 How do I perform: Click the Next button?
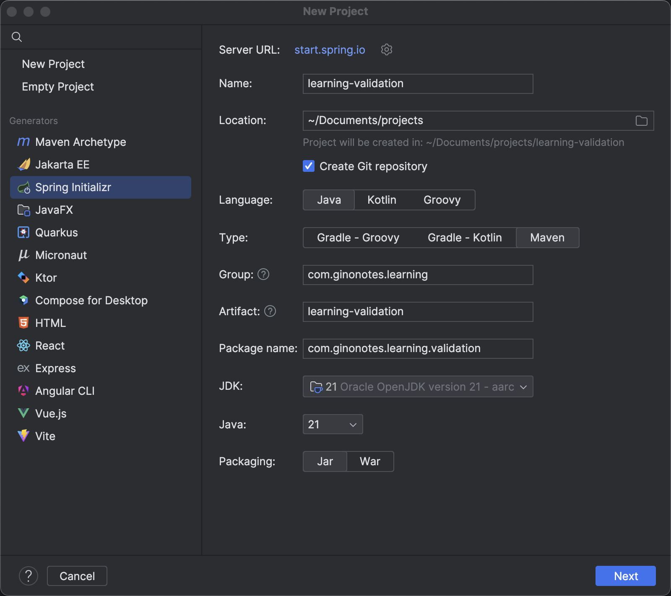click(x=626, y=576)
